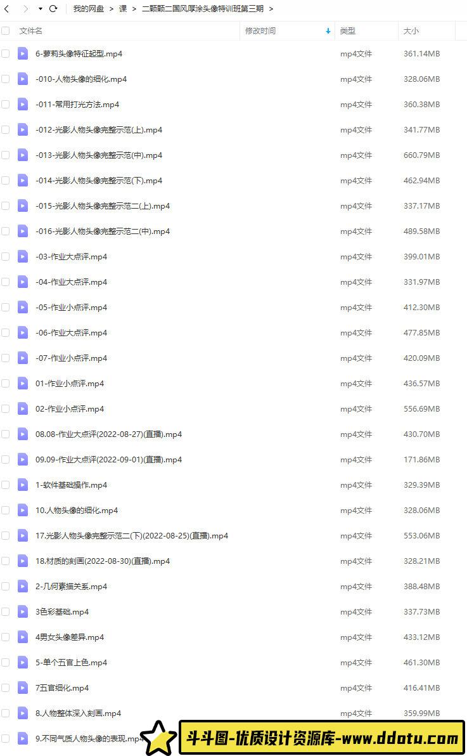Open 我的网盘 breadcrumb
Image resolution: width=467 pixels, height=756 pixels.
tap(89, 9)
